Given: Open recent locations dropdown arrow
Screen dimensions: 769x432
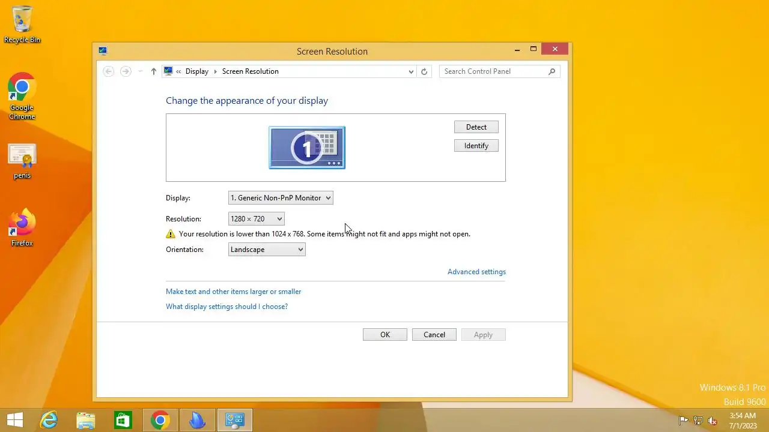Looking at the screenshot, I should (141, 71).
